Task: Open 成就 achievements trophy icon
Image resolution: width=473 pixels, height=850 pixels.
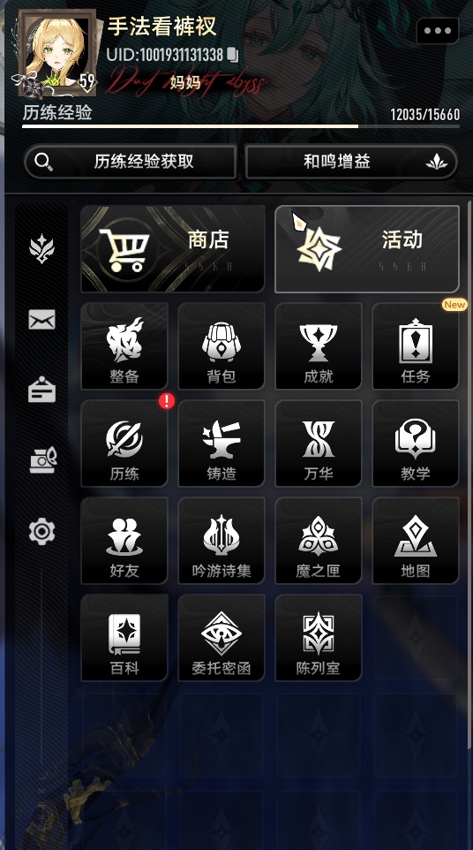Action: click(x=319, y=345)
